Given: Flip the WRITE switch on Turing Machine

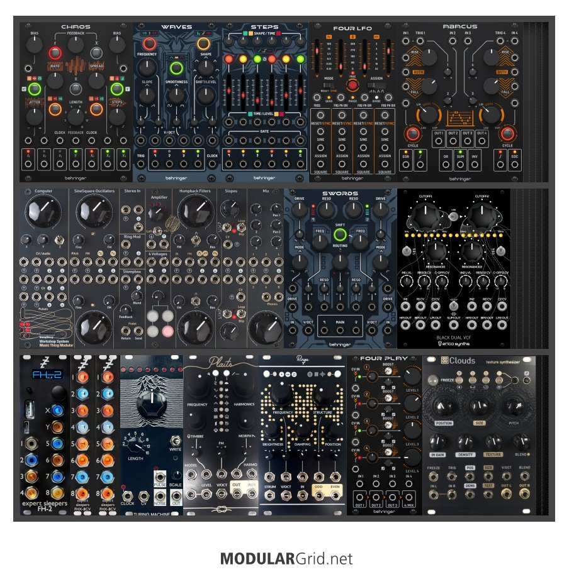Looking at the screenshot, I should [176, 440].
